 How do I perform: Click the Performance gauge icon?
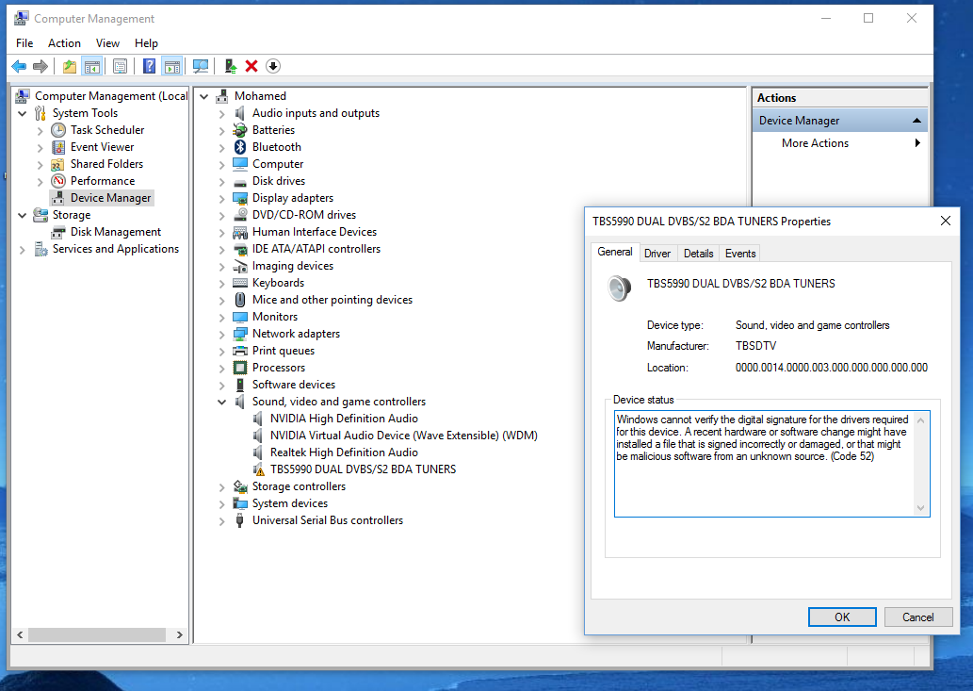pos(58,181)
